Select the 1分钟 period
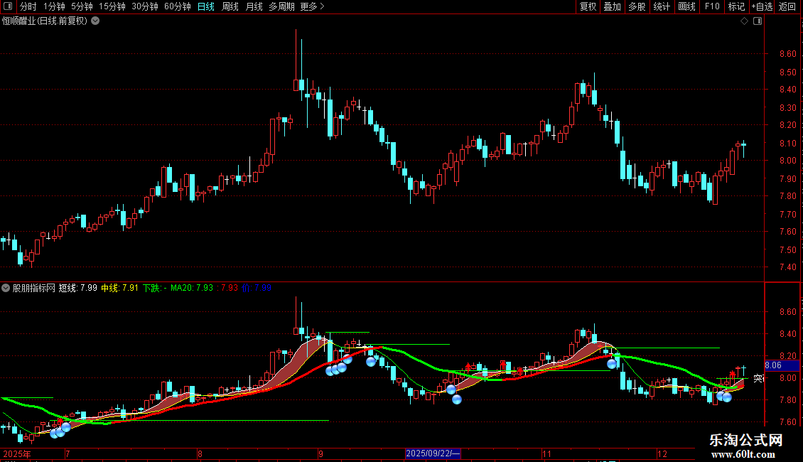The height and width of the screenshot is (462, 803). click(x=54, y=6)
